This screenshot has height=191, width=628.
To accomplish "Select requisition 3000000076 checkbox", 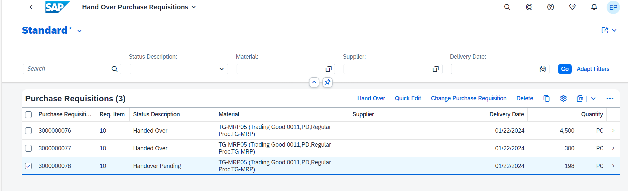I will 28,131.
